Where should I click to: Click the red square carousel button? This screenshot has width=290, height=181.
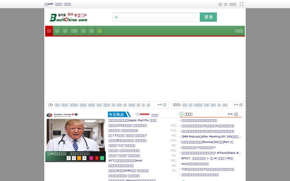coord(97,158)
